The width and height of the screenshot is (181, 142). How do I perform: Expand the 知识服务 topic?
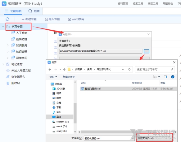(8, 45)
